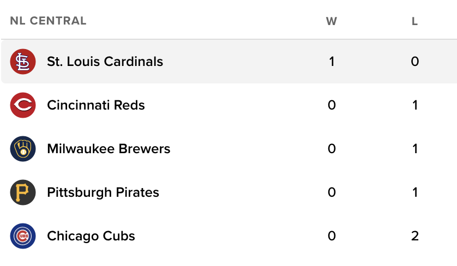This screenshot has height=266, width=457.
Task: Click the Brewers losses value
Action: (x=415, y=149)
